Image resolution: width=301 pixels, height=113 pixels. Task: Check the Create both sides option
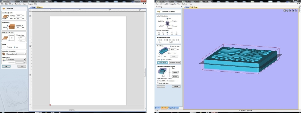click(x=157, y=83)
